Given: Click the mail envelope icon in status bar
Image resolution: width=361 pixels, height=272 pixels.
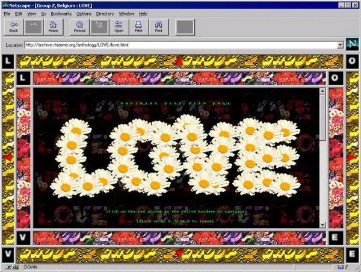Looking at the screenshot, I should pos(341,267).
